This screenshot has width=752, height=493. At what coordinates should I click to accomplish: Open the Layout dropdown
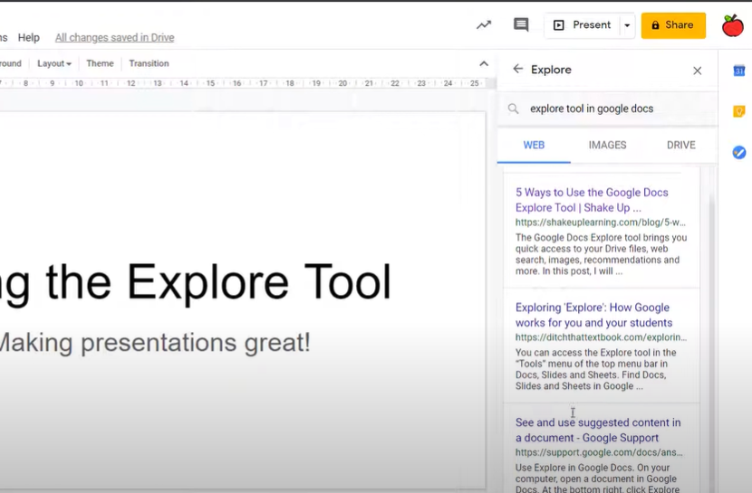54,63
